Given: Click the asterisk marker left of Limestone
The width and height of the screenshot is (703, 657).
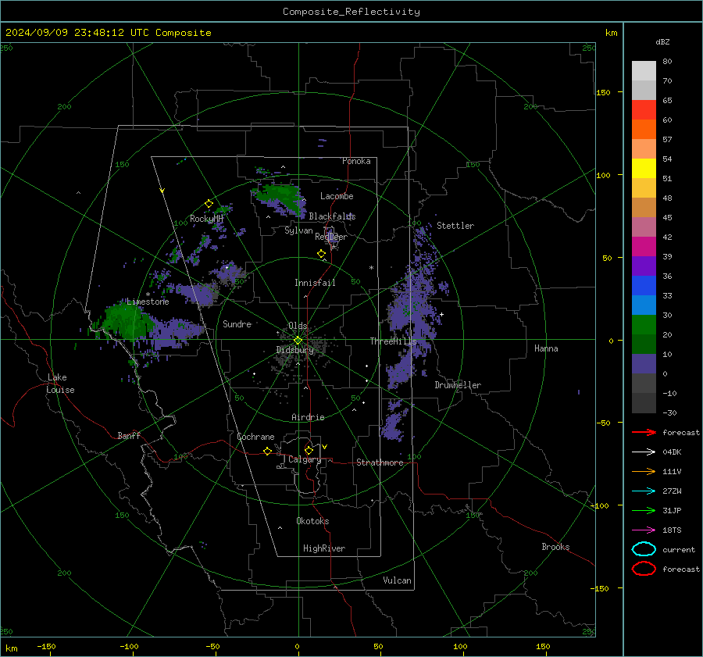Looking at the screenshot, I should (x=148, y=295).
